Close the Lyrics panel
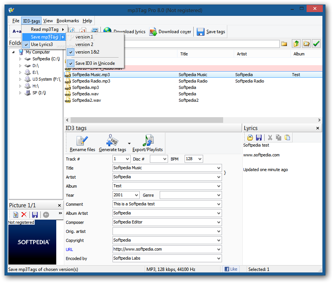Image resolution: width=333 pixels, height=283 pixels. [318, 128]
